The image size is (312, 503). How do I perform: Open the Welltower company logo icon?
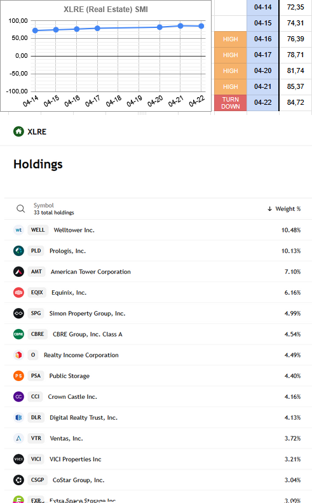[18, 230]
